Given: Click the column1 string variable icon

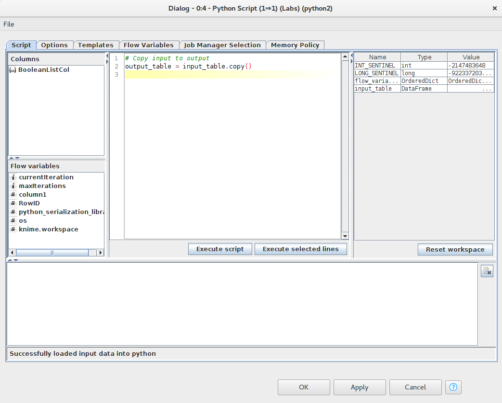Looking at the screenshot, I should click(x=13, y=195).
